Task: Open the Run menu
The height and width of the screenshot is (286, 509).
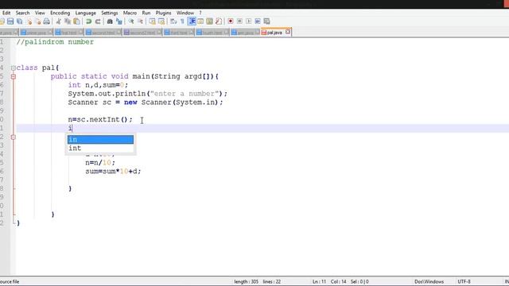Action: point(146,13)
